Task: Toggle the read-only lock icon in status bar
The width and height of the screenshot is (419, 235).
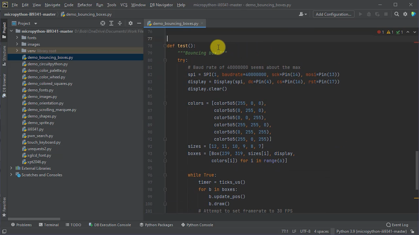Action: 412,231
